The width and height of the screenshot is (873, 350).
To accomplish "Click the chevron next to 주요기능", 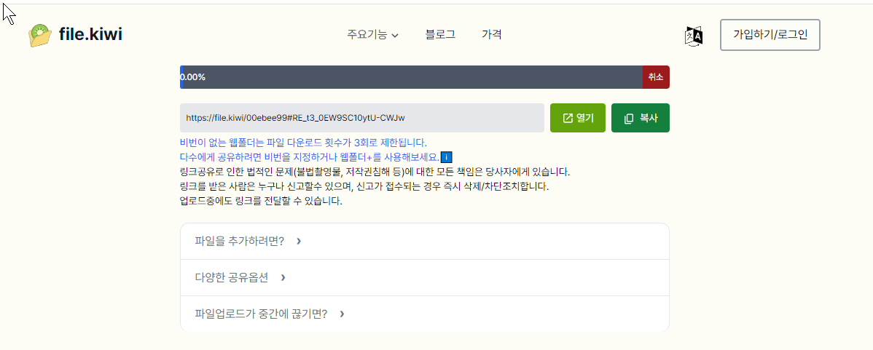I will click(x=395, y=36).
